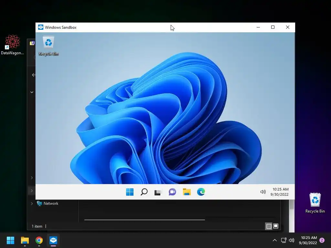Click the host volume tray icon

292,240
